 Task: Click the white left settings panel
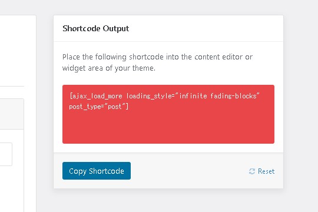(x=18, y=51)
